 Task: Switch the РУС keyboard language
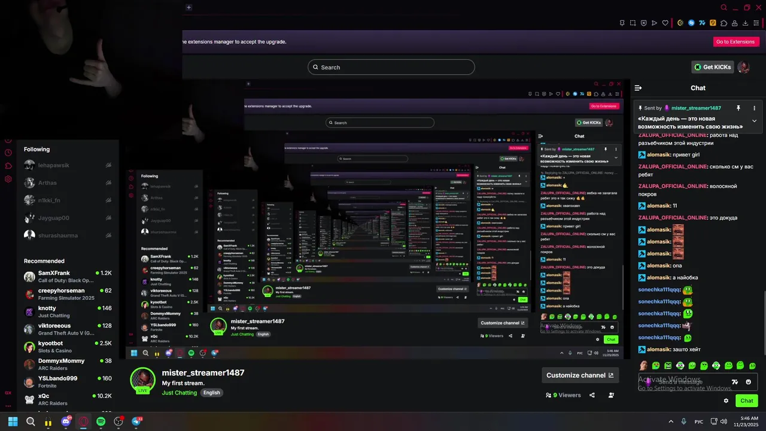click(x=699, y=421)
